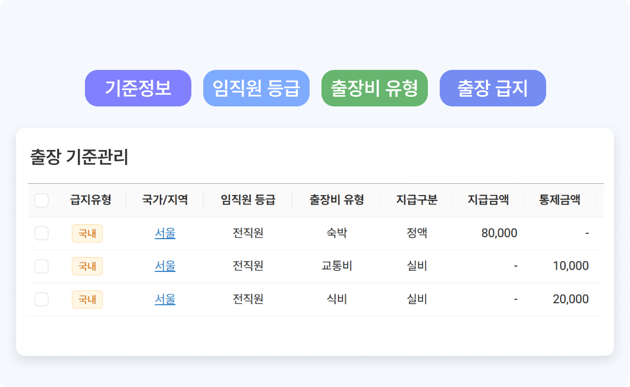Click the 급지유형 column header
Screen dimensions: 630x387
coord(90,200)
